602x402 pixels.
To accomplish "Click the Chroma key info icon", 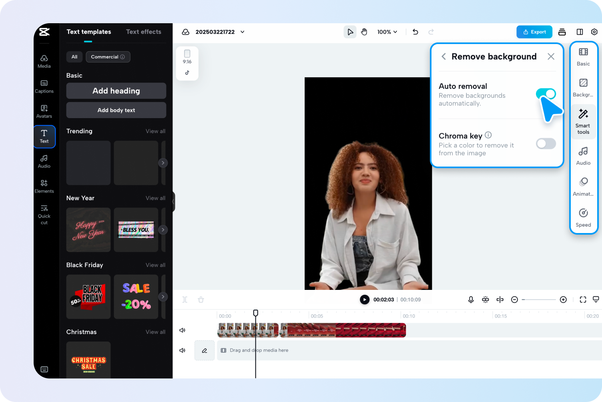I will (488, 135).
